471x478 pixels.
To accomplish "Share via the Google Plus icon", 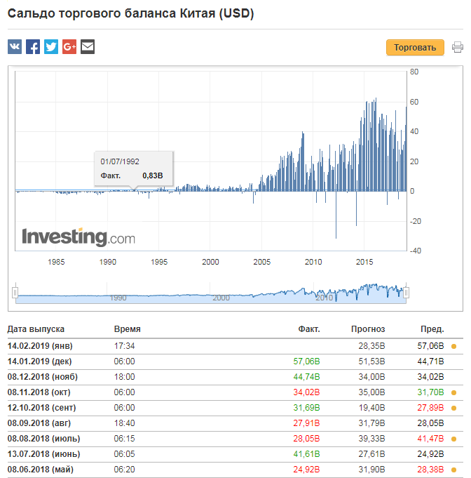I will 69,46.
